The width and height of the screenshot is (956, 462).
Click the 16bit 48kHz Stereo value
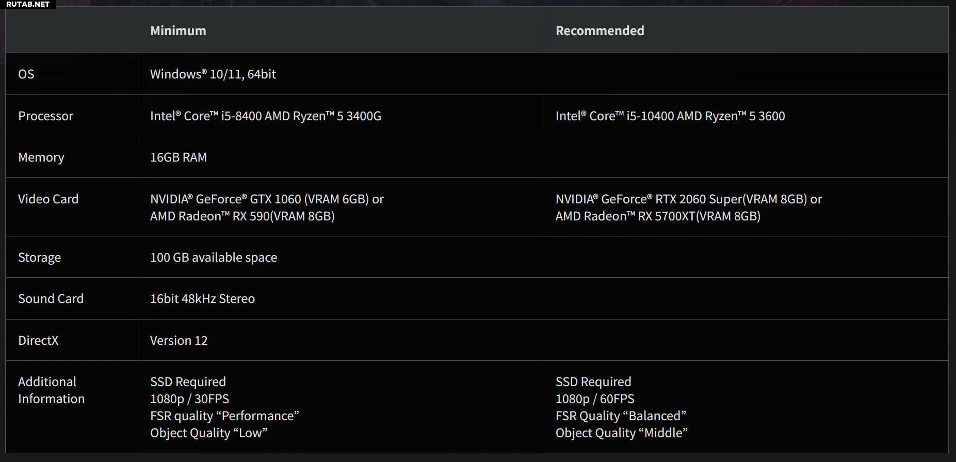202,299
